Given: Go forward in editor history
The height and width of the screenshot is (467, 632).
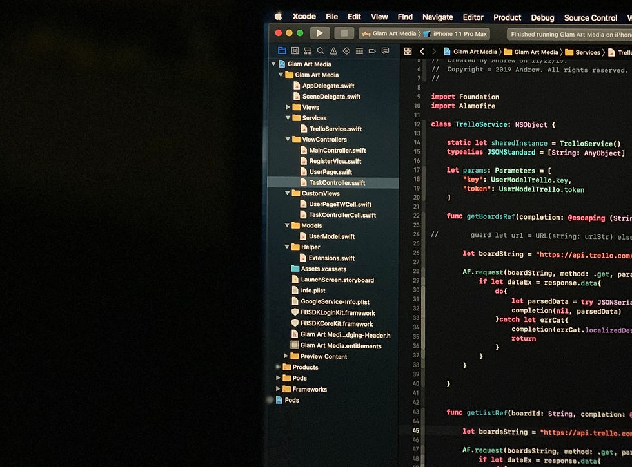Looking at the screenshot, I should point(433,51).
